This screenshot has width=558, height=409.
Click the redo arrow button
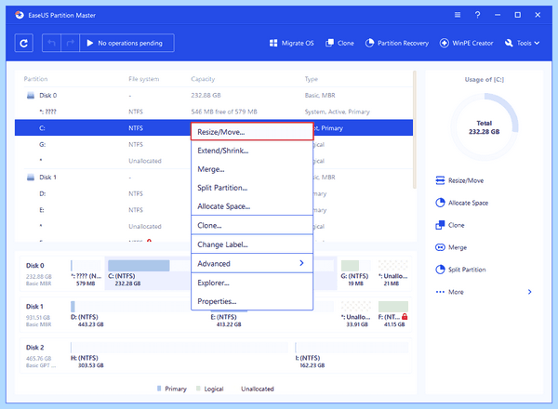point(70,43)
